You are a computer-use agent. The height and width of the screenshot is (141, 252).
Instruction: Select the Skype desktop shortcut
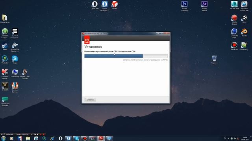click(15, 60)
